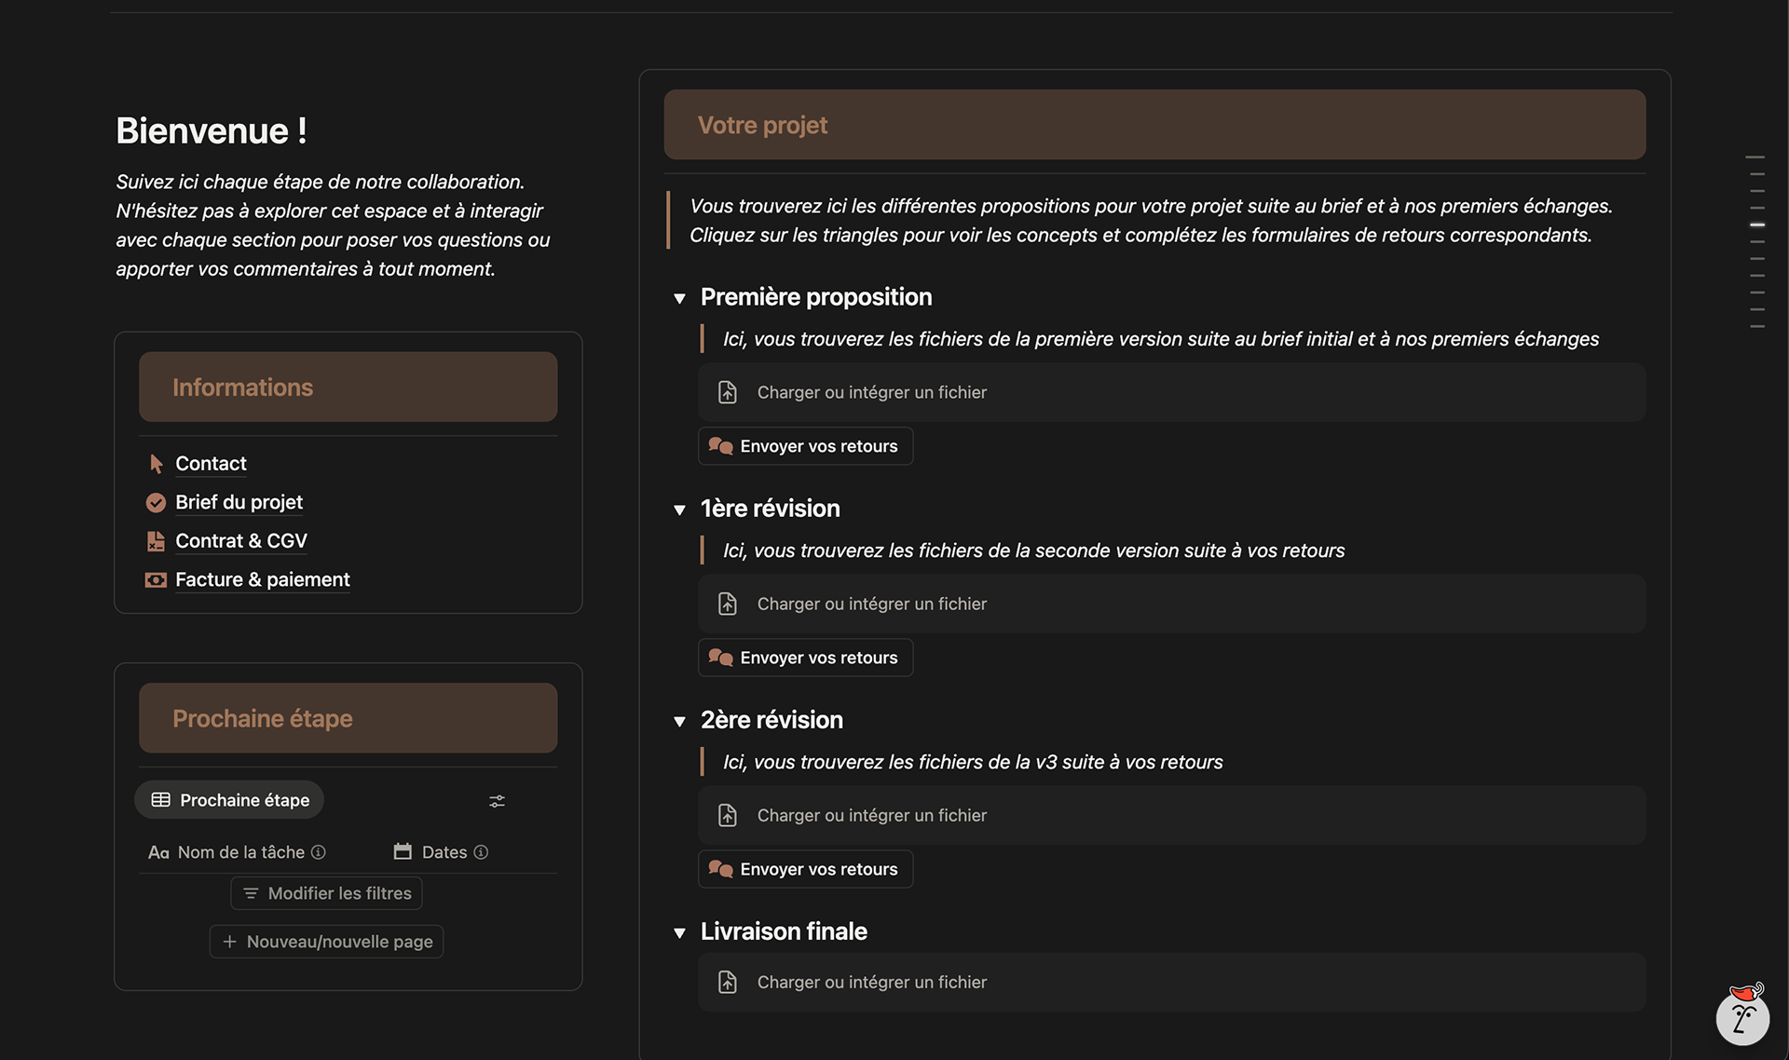The width and height of the screenshot is (1789, 1060).
Task: Click Charger ou intégrer un fichier under Livraison finale
Action: pyautogui.click(x=871, y=983)
